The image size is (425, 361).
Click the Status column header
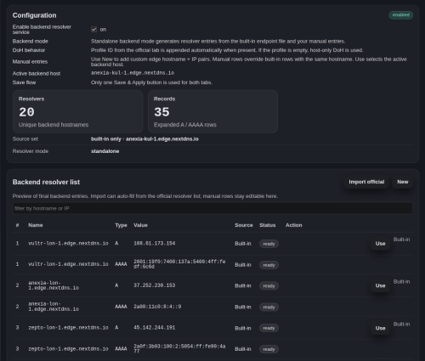[268, 225]
